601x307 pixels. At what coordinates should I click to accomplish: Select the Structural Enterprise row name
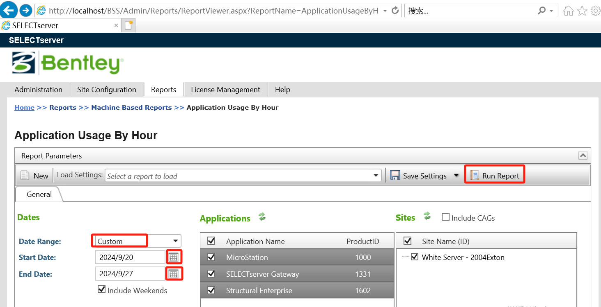click(x=259, y=291)
